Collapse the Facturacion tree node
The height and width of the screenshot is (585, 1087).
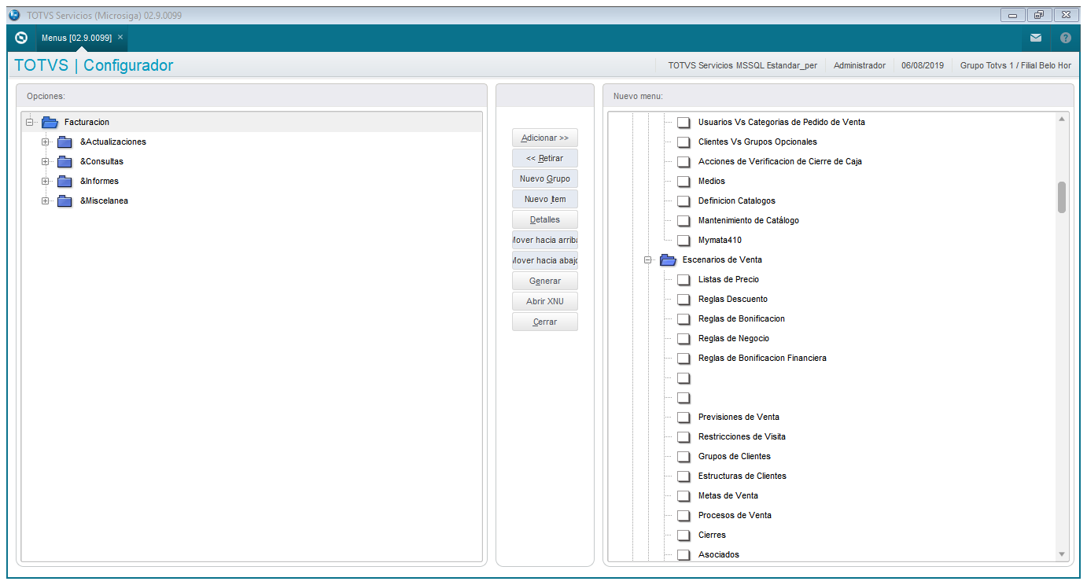30,122
